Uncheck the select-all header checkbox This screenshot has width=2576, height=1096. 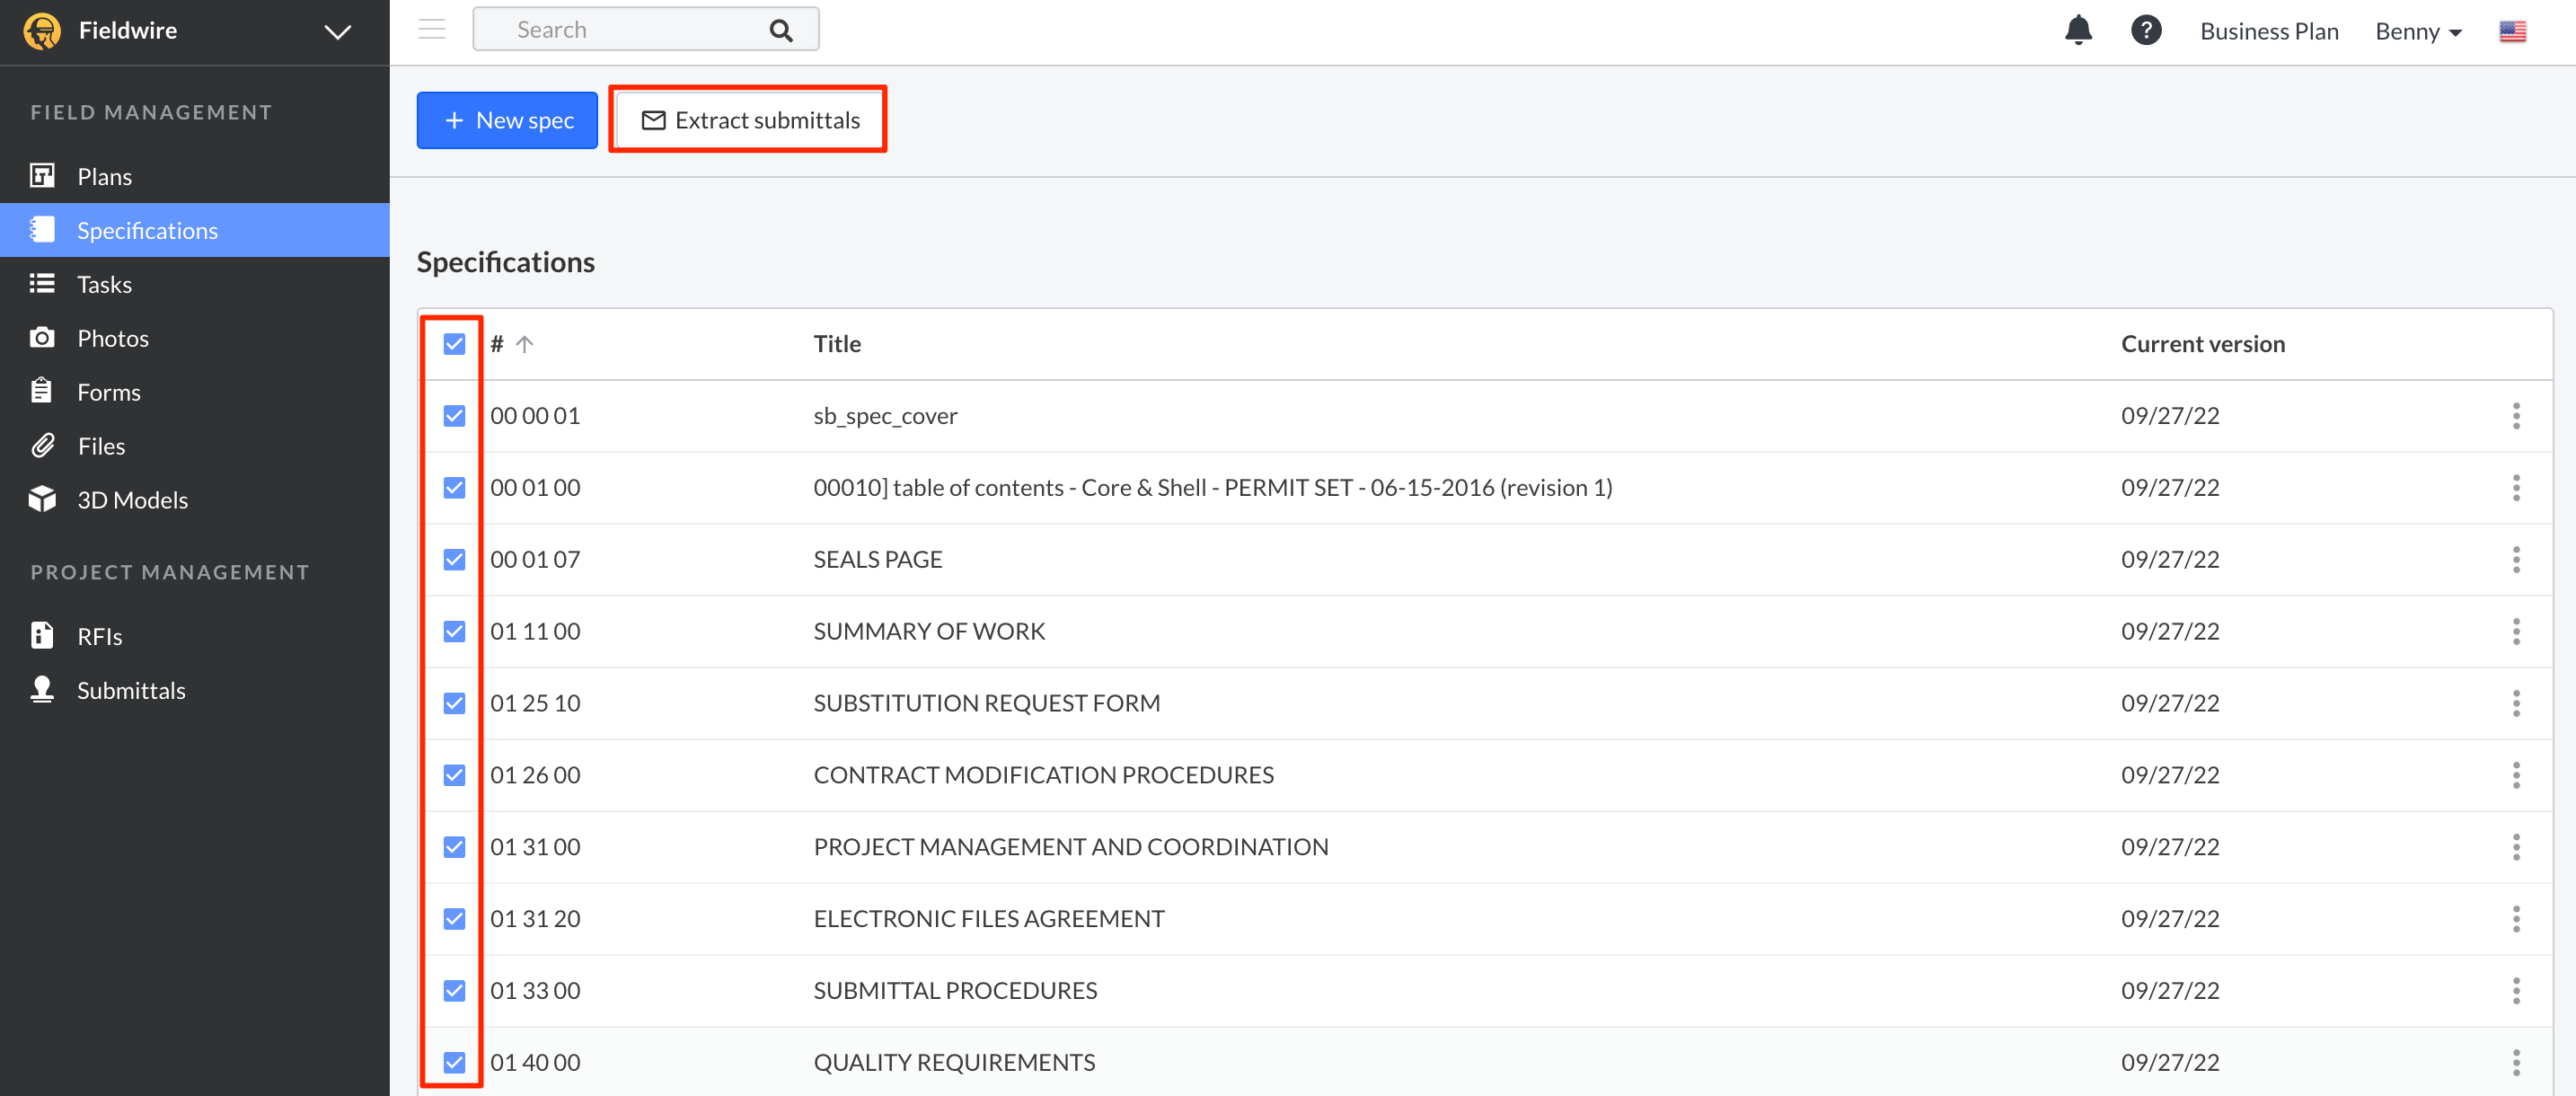click(454, 344)
